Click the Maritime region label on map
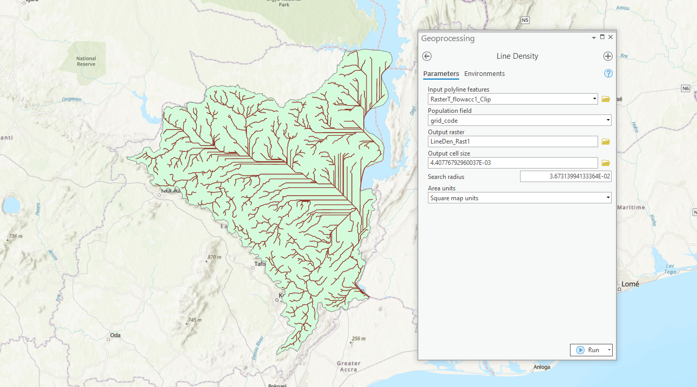697x387 pixels. pos(631,208)
